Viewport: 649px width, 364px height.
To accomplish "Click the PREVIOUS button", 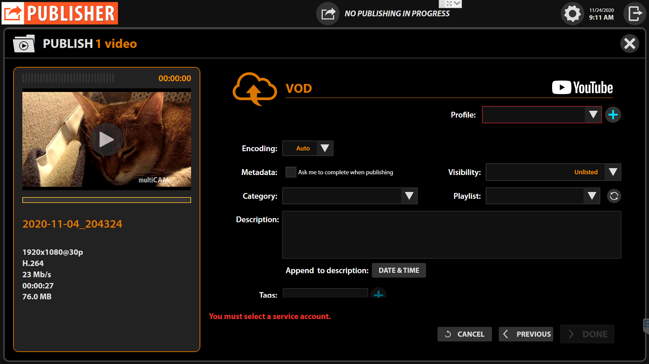I will pyautogui.click(x=526, y=334).
